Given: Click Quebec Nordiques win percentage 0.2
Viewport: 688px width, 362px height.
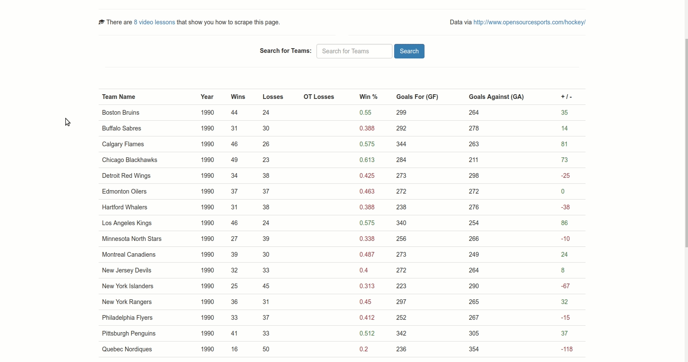Looking at the screenshot, I should (x=364, y=349).
